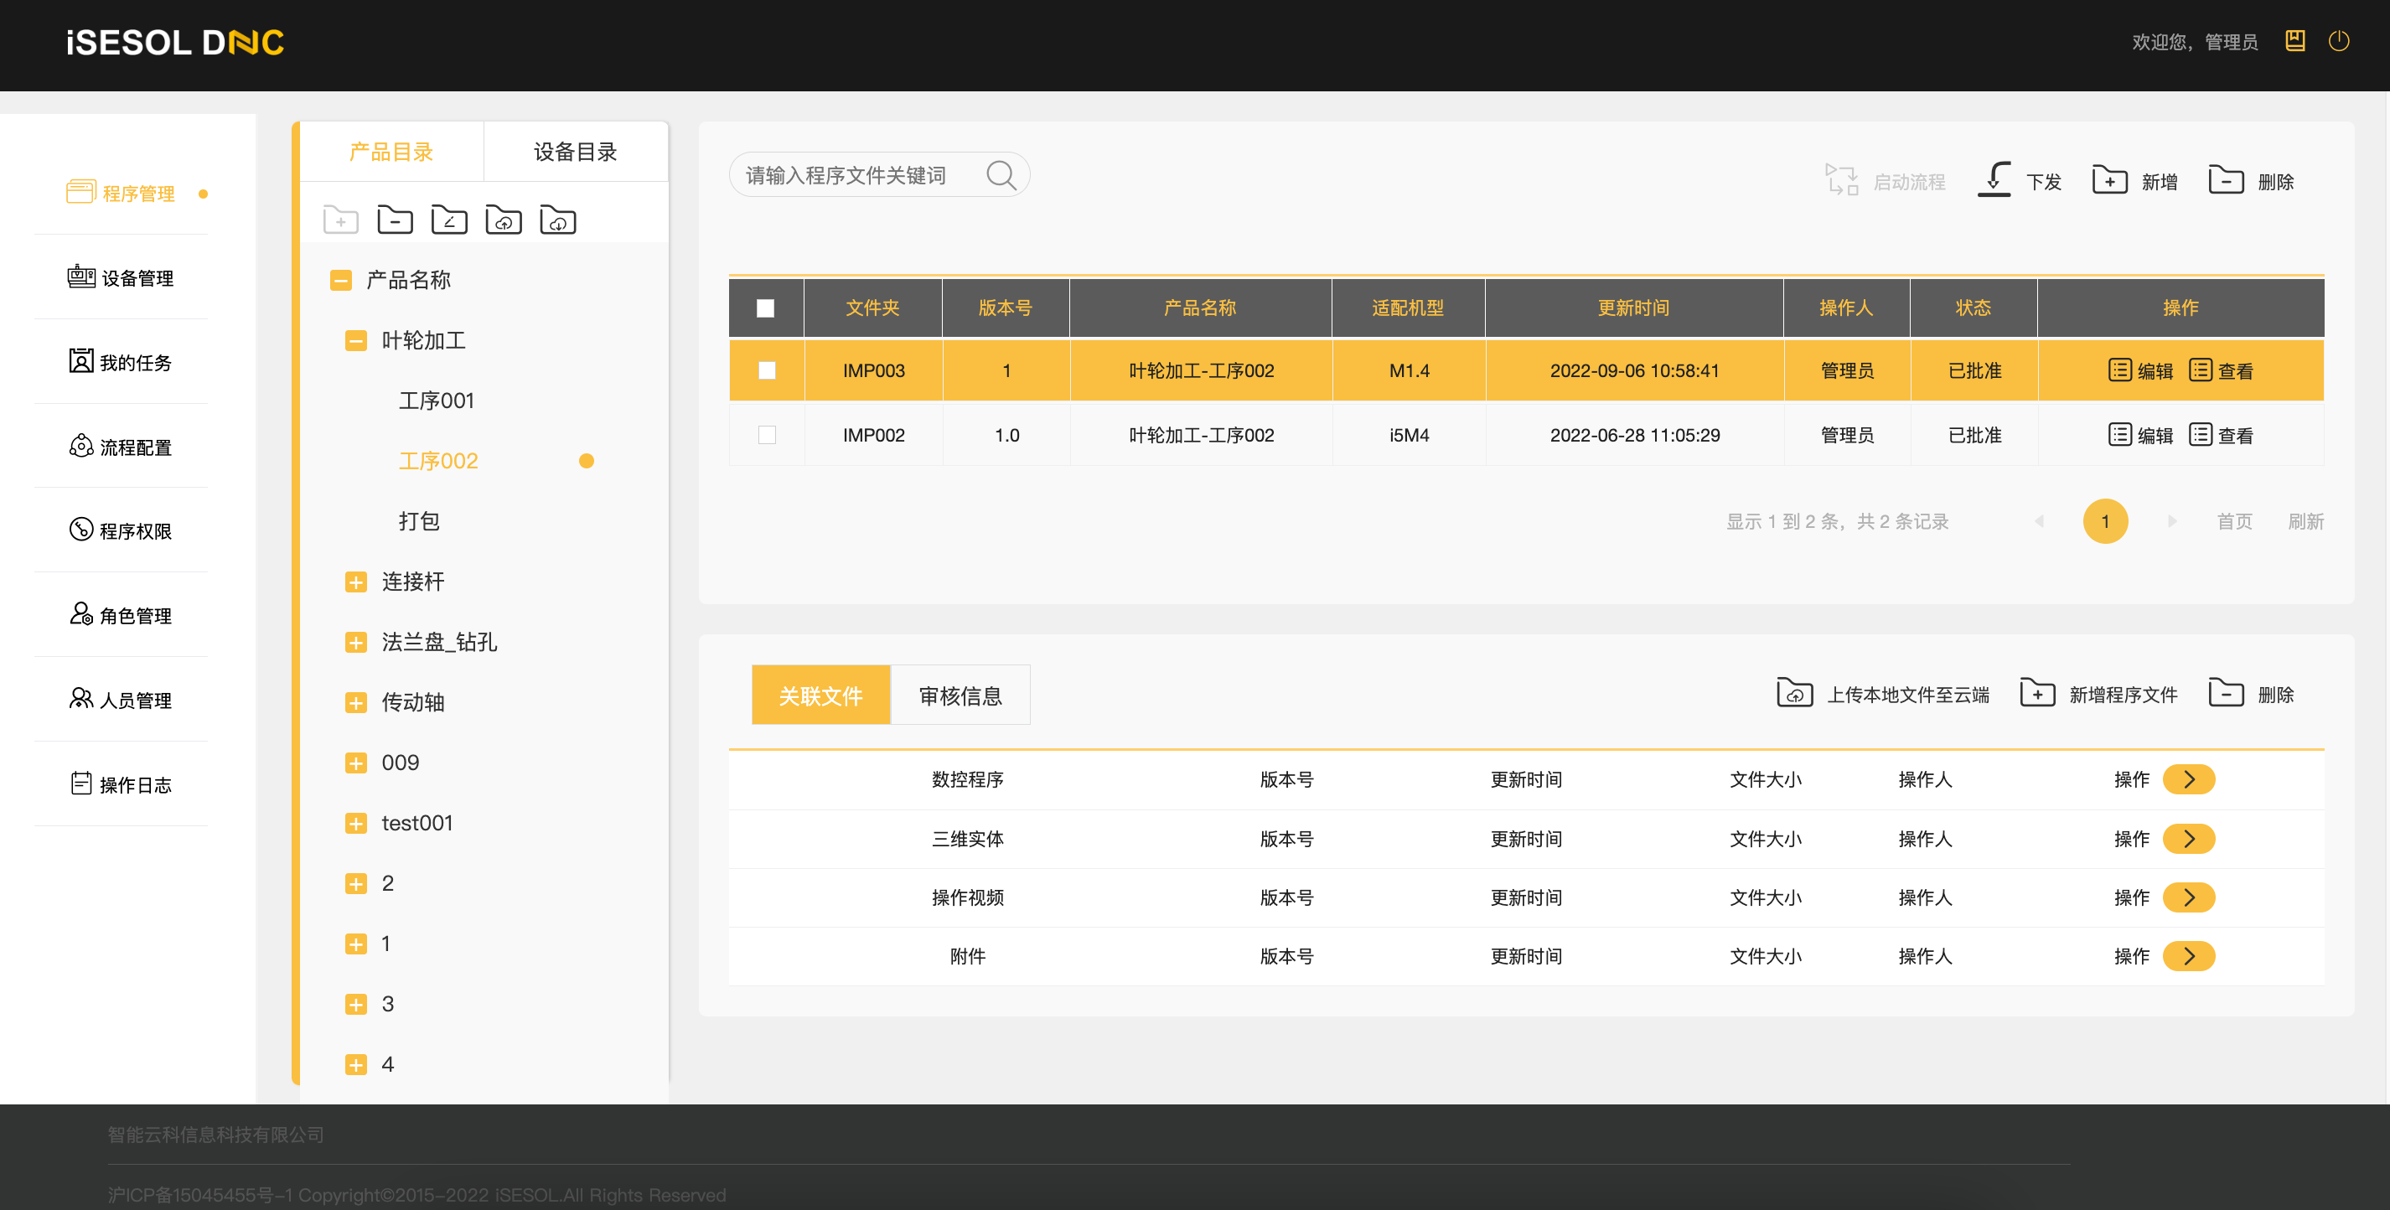The image size is (2390, 1210).
Task: Select 工序002 in the tree
Action: click(x=438, y=460)
